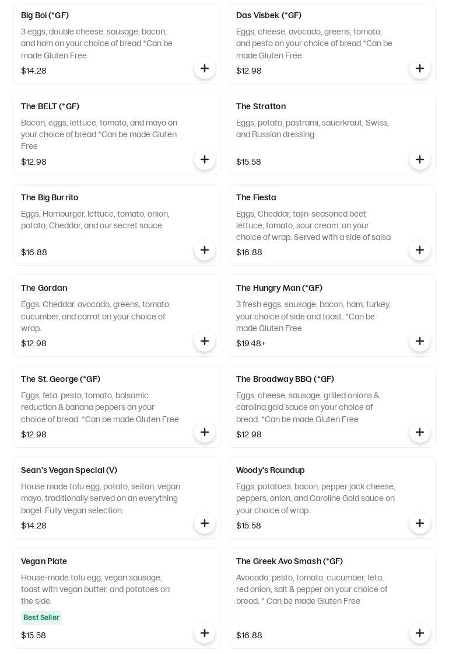Add The St. George with plus
449x654 pixels.
point(205,432)
